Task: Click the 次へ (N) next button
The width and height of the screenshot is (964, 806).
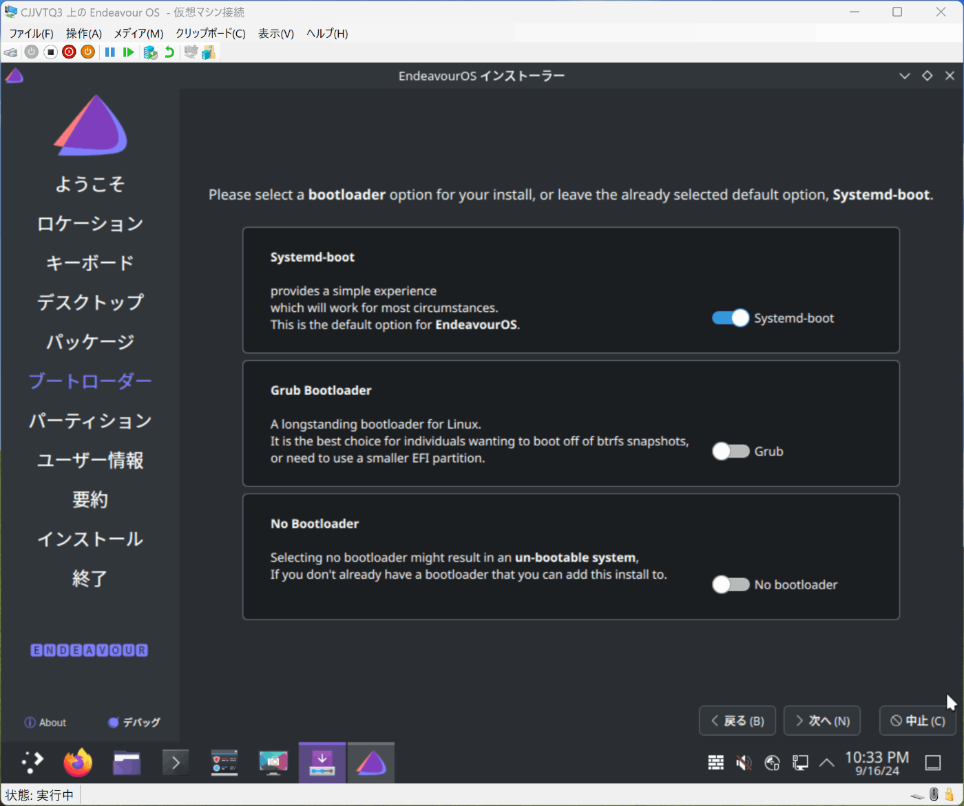Action: click(822, 721)
